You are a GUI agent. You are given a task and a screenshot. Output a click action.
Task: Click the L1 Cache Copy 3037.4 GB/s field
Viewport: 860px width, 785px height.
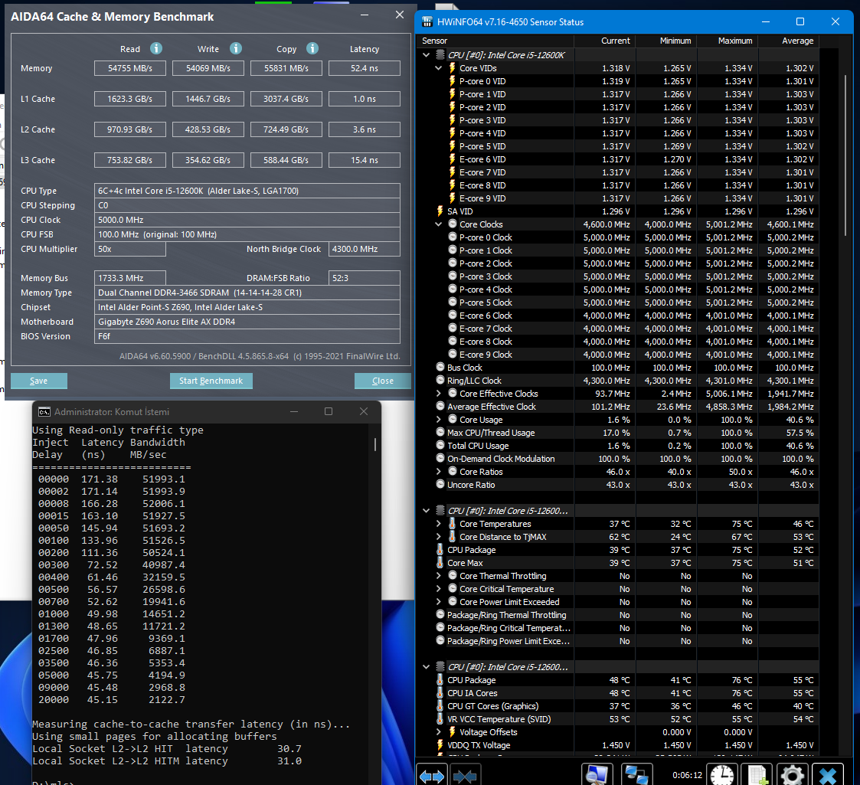tap(286, 99)
